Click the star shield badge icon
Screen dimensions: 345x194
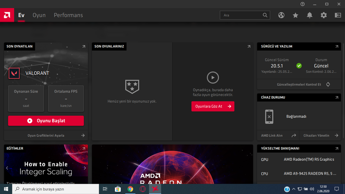click(x=132, y=86)
